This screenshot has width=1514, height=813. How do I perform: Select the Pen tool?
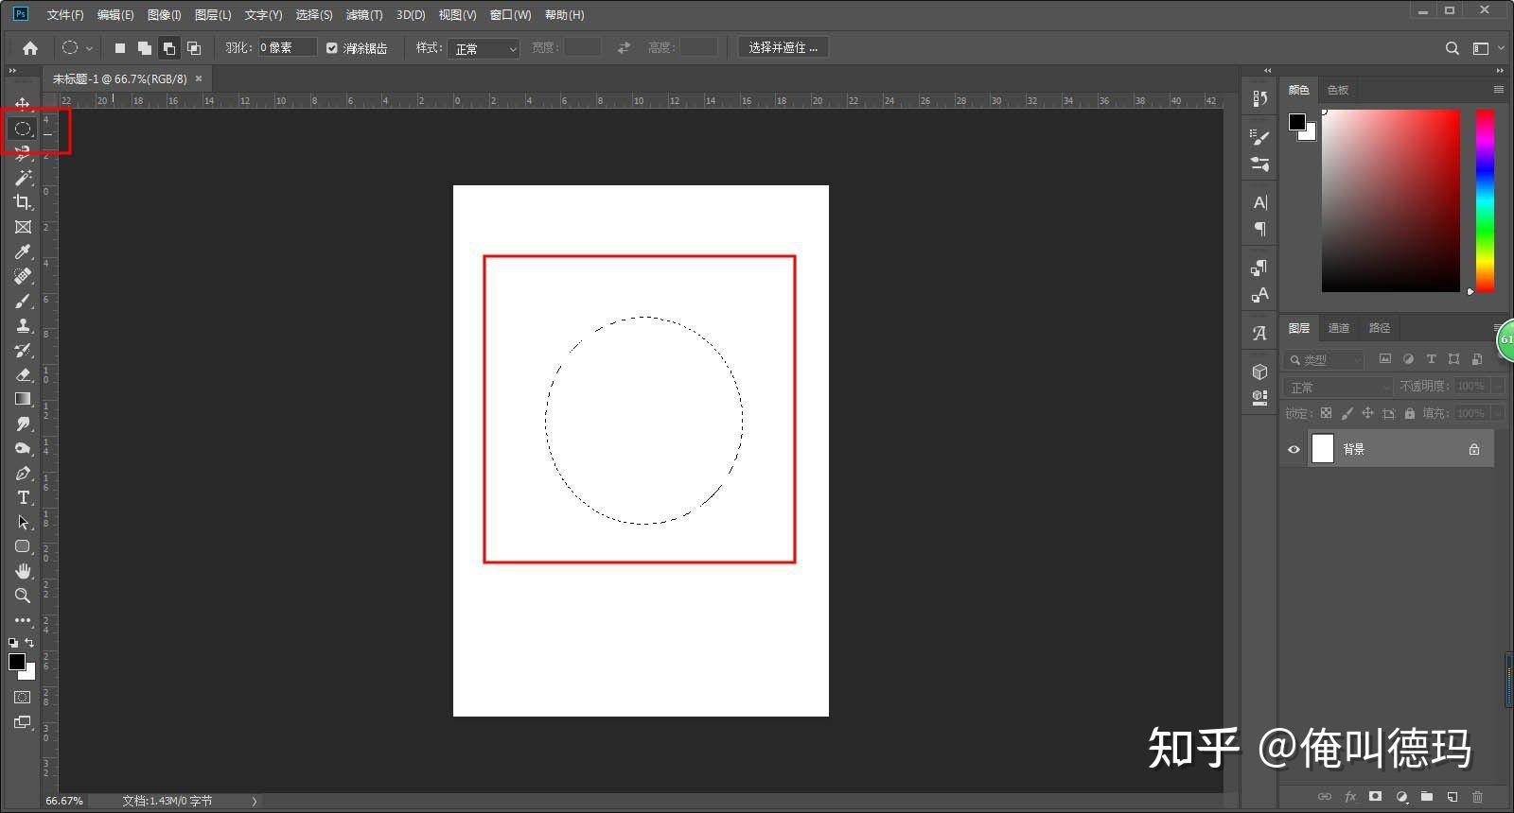click(x=23, y=473)
